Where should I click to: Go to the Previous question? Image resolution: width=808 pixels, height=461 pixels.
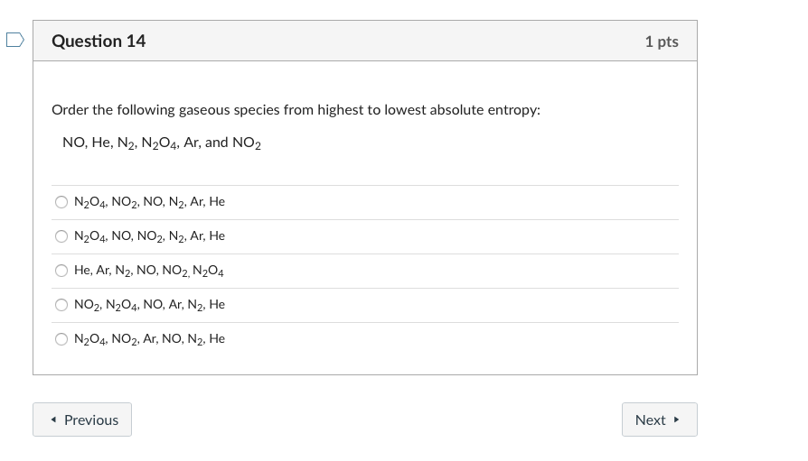click(x=82, y=420)
